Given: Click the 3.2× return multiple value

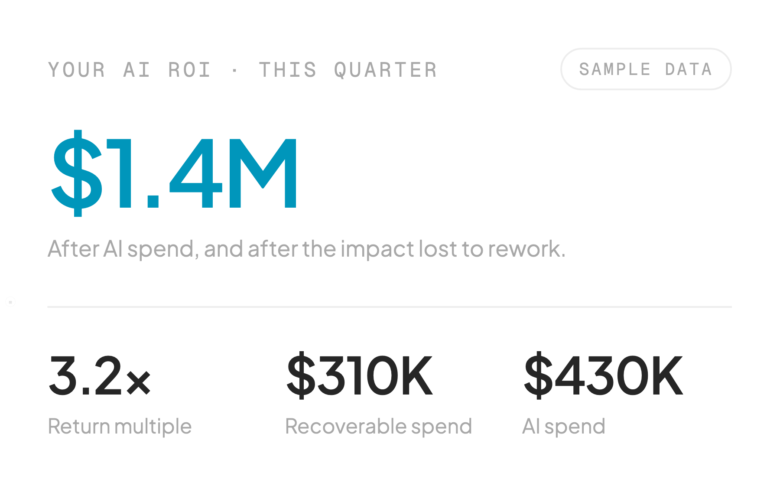Looking at the screenshot, I should coord(100,375).
